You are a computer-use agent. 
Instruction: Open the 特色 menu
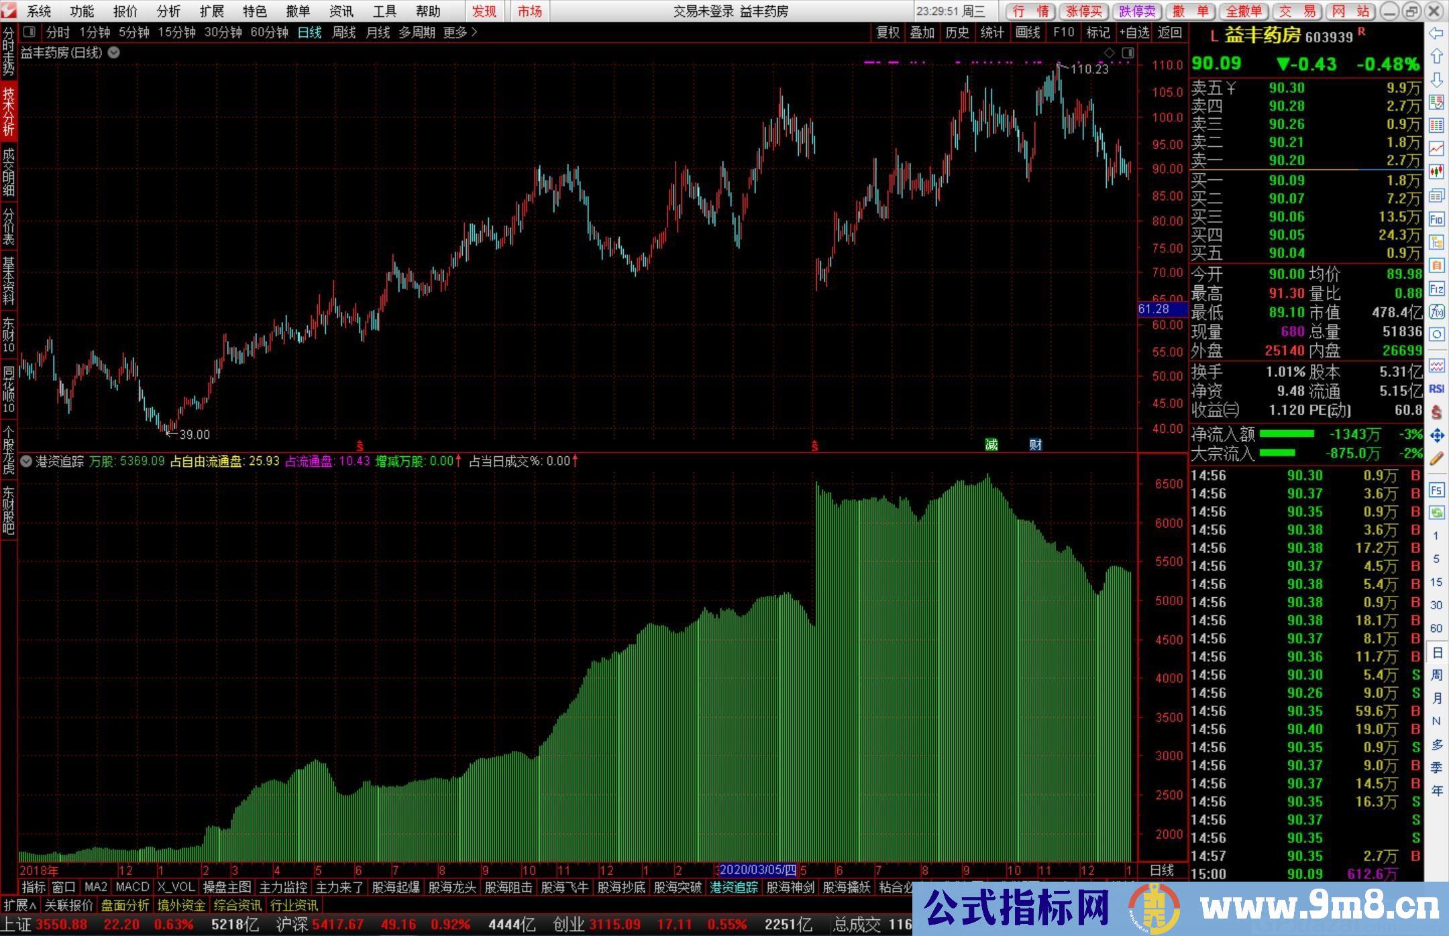point(255,11)
